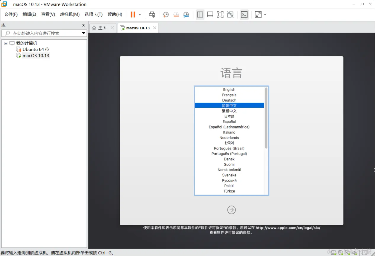Screen dimensions: 375x256
Task: Collapse the 我的计算机 tree node
Action: [6, 43]
